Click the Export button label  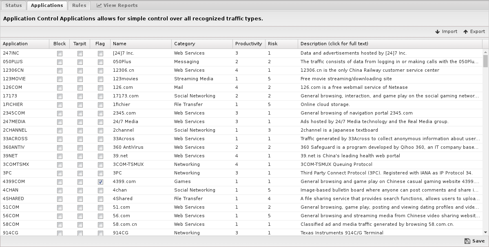[x=478, y=31]
